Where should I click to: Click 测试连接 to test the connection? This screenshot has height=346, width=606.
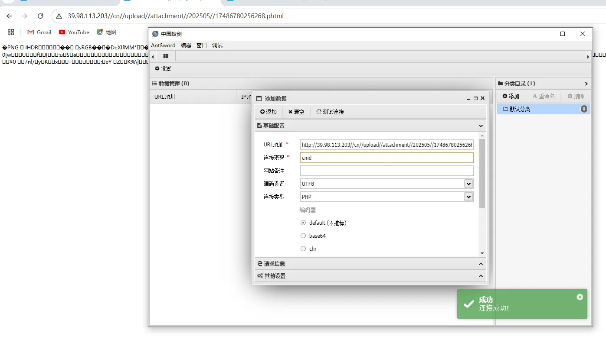coord(330,112)
